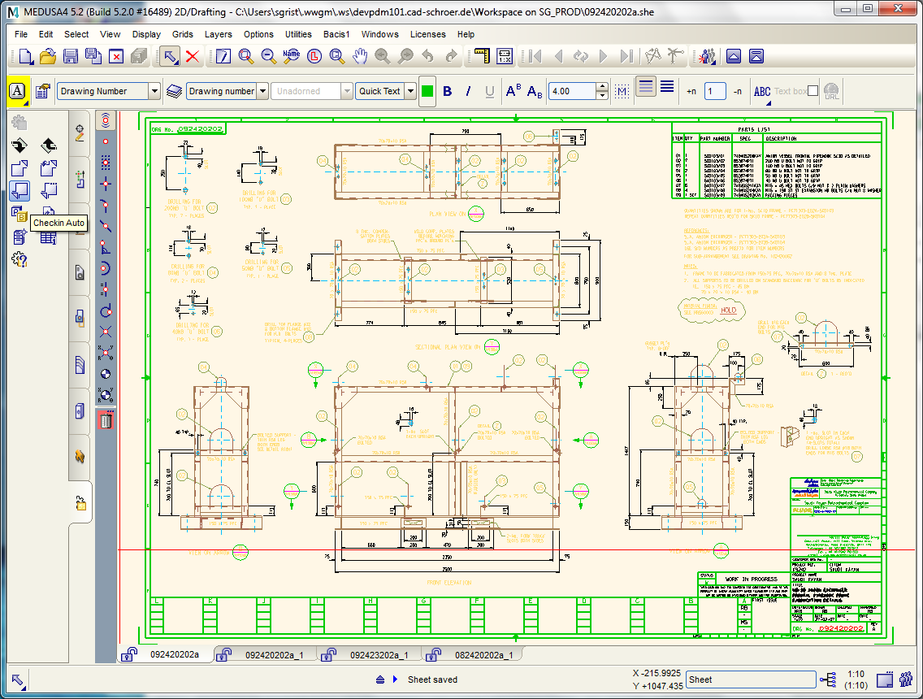Click the zoom out magnifier icon
The image size is (923, 699).
[266, 56]
